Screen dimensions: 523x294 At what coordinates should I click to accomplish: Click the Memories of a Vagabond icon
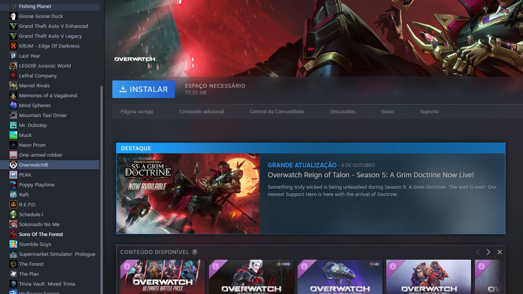tap(13, 95)
